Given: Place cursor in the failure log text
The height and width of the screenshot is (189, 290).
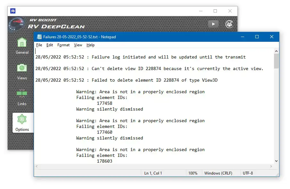Looking at the screenshot, I should point(154,106).
